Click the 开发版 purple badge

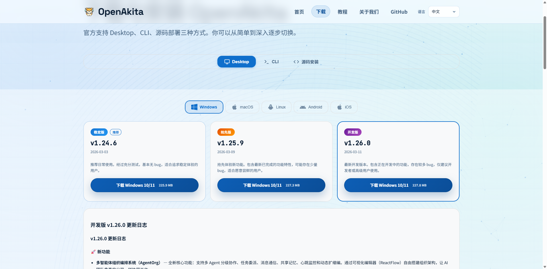[x=353, y=132]
